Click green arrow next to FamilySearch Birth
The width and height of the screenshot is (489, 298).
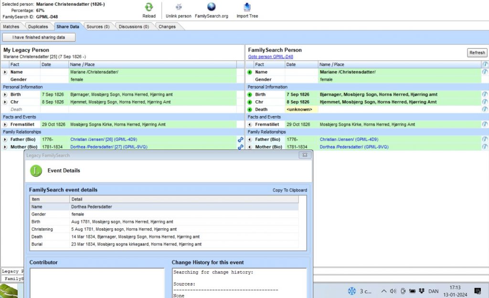pos(249,95)
